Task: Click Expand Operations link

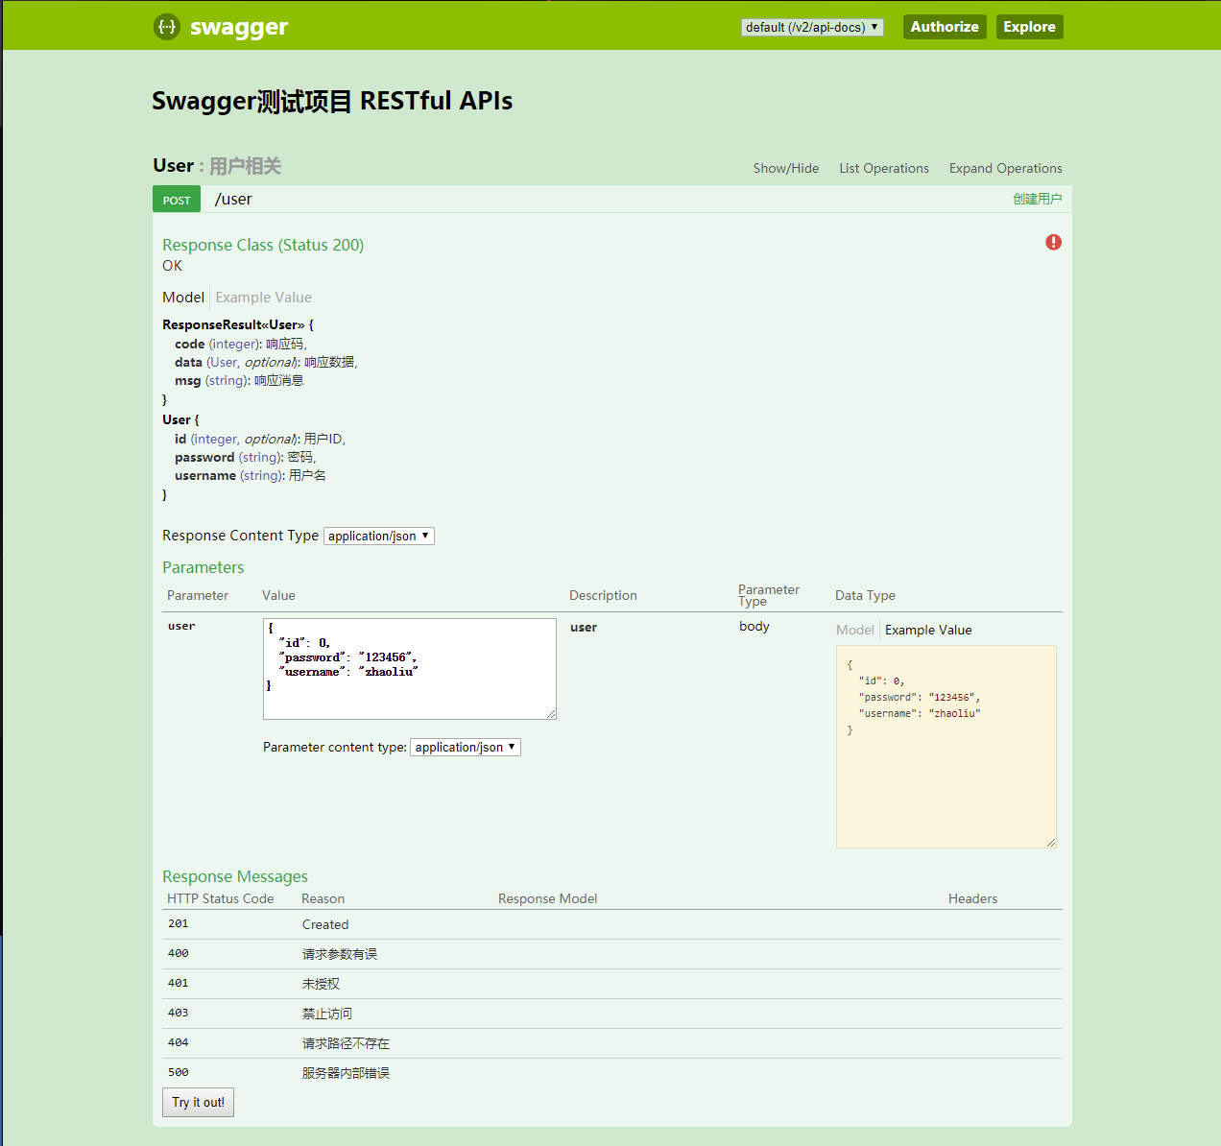Action: 1006,168
